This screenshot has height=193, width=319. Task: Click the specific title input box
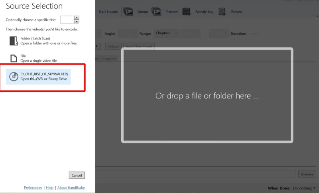[67, 20]
